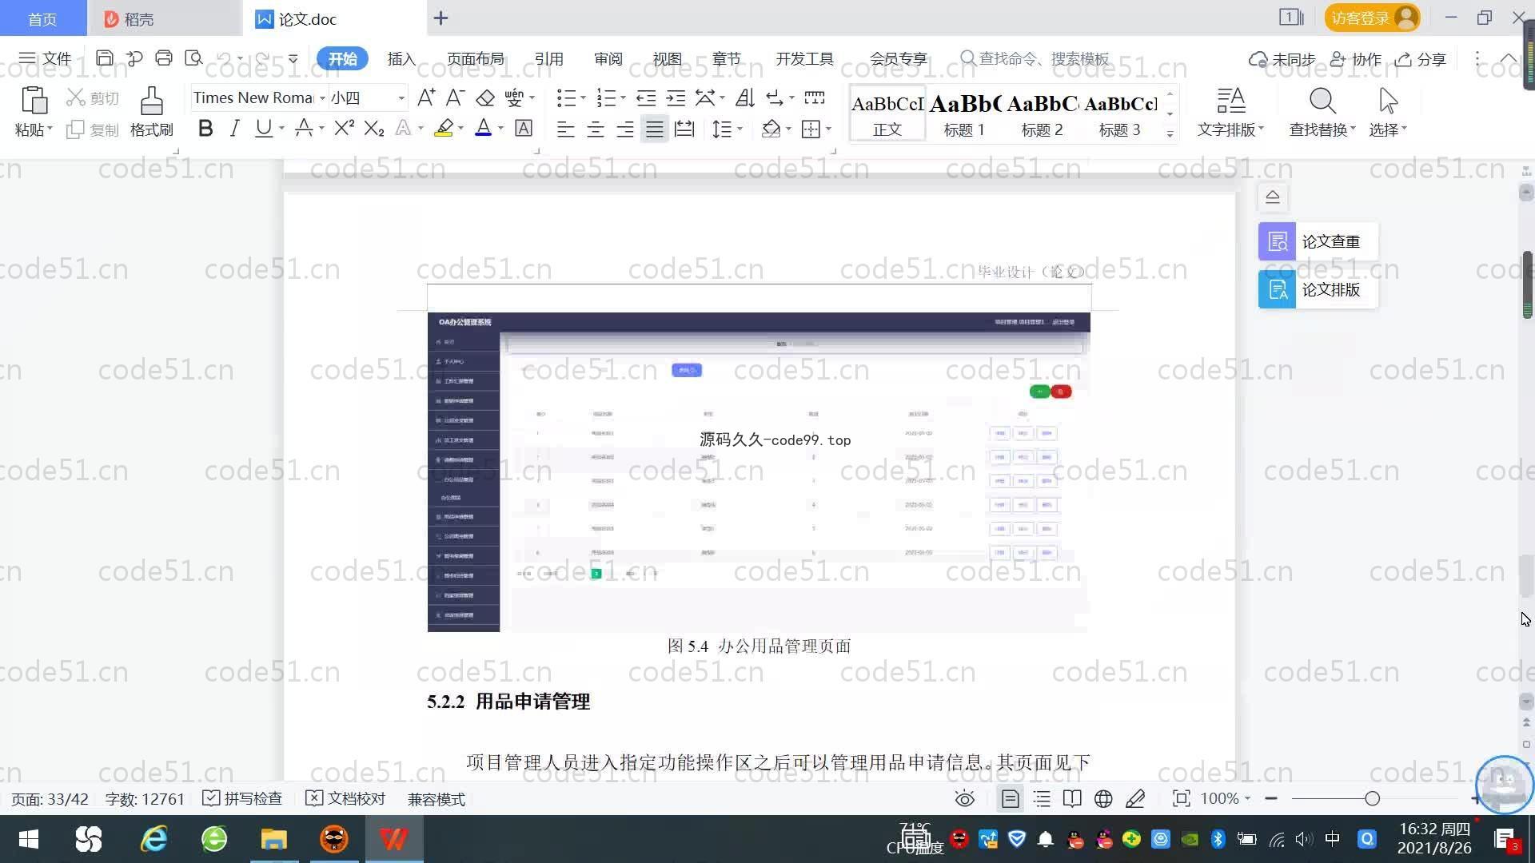Click the full screen icon in status bar
Image resolution: width=1535 pixels, height=863 pixels.
pos(1181,798)
